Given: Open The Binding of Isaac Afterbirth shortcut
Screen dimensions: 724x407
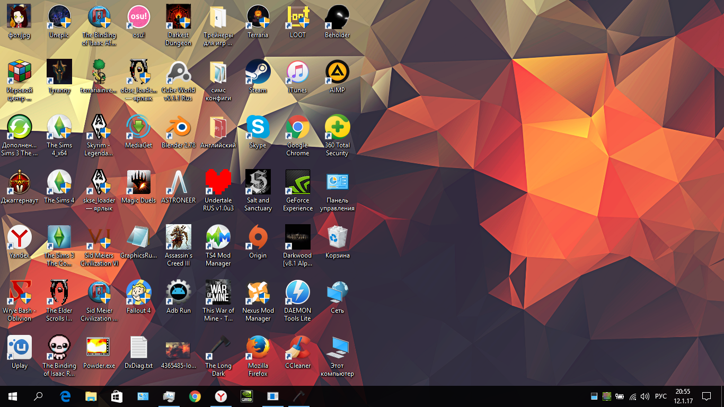Looking at the screenshot, I should [x=99, y=17].
